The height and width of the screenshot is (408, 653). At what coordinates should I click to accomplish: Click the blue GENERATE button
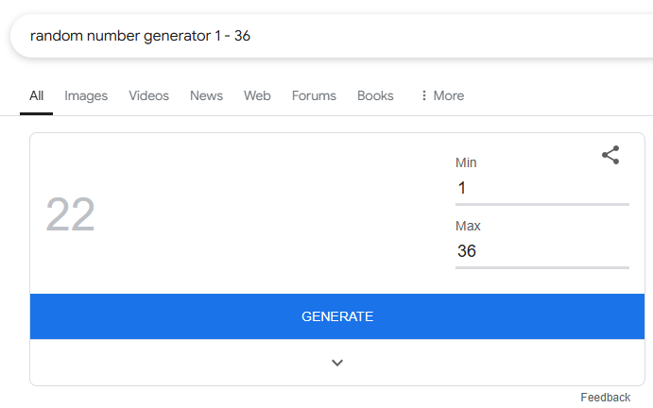pyautogui.click(x=337, y=316)
